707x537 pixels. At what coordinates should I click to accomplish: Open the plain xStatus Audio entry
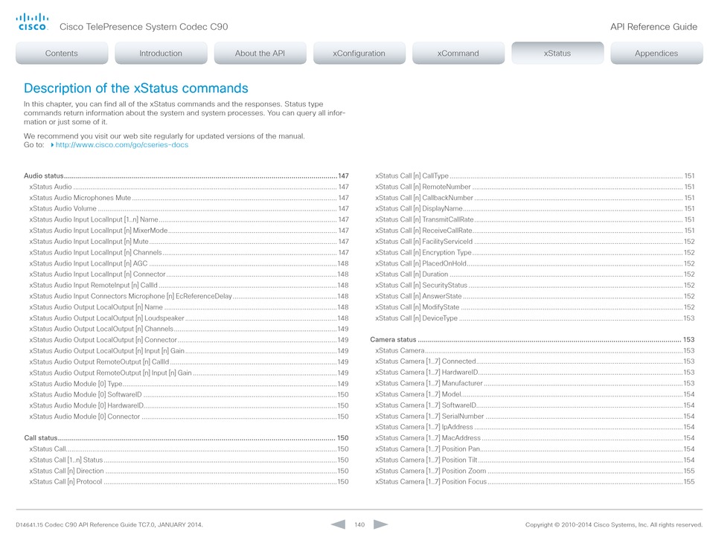[x=189, y=187]
